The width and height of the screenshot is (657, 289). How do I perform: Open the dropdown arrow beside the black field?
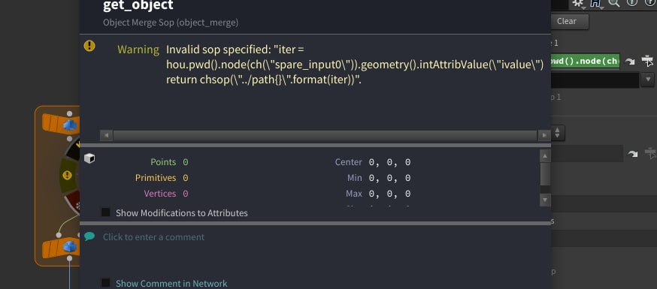(x=648, y=79)
